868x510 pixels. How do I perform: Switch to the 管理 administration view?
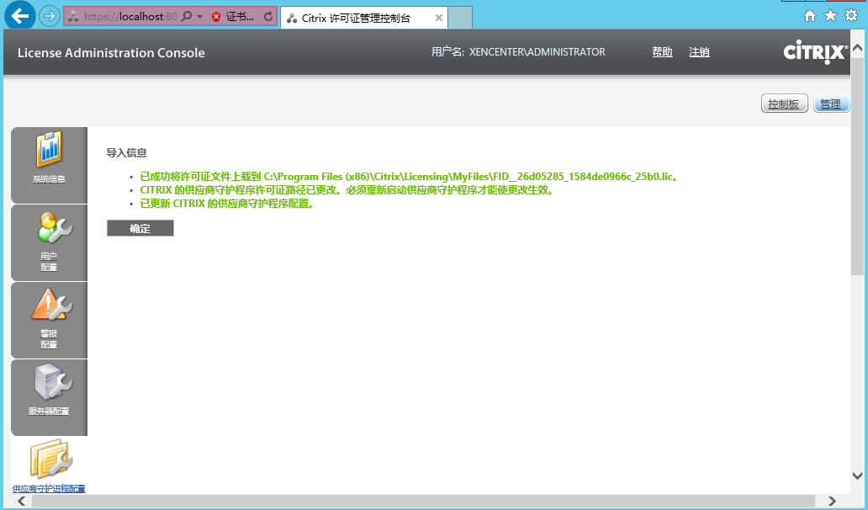coord(831,104)
